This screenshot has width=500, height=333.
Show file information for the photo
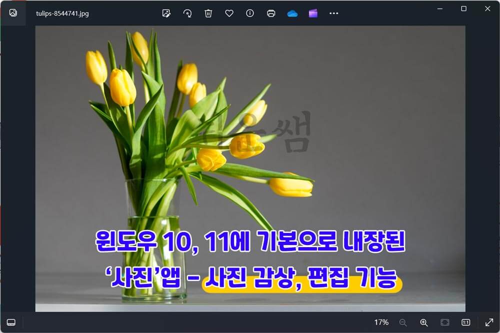tap(249, 13)
